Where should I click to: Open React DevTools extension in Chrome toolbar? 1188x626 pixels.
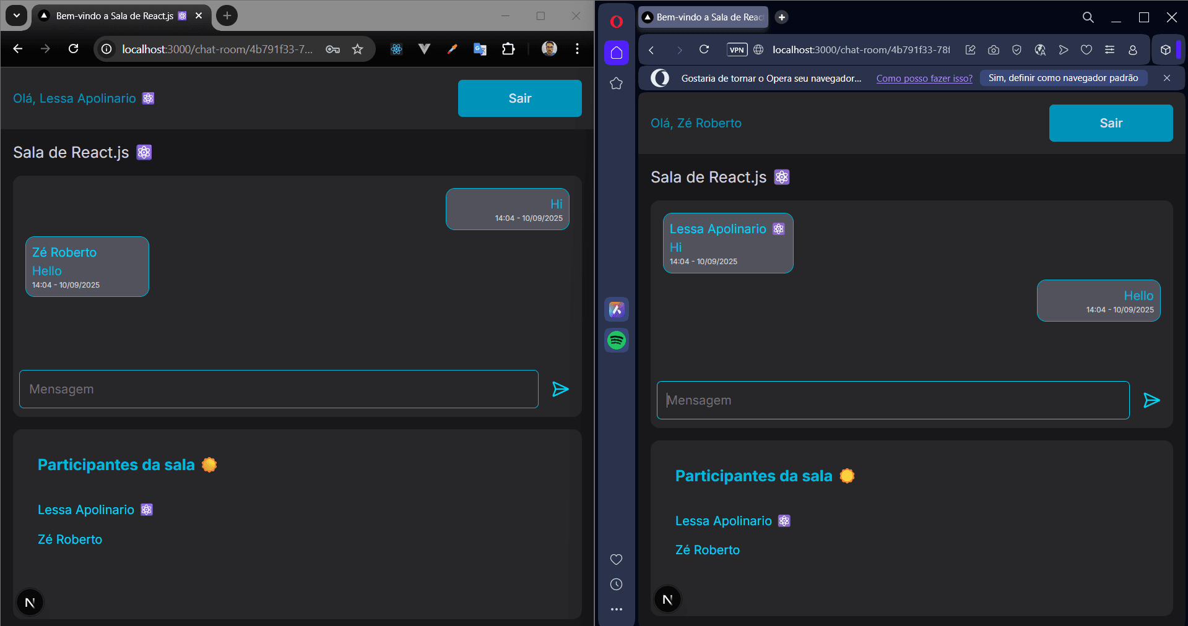[396, 49]
